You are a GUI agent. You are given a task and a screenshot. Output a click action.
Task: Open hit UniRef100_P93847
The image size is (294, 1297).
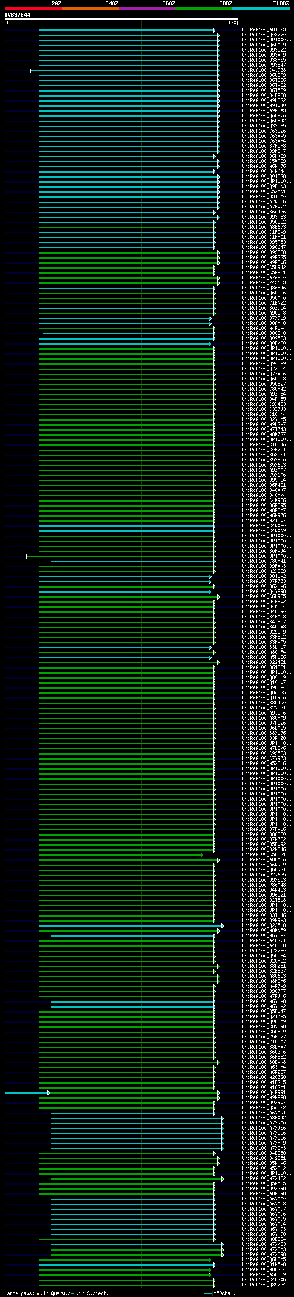click(x=264, y=65)
